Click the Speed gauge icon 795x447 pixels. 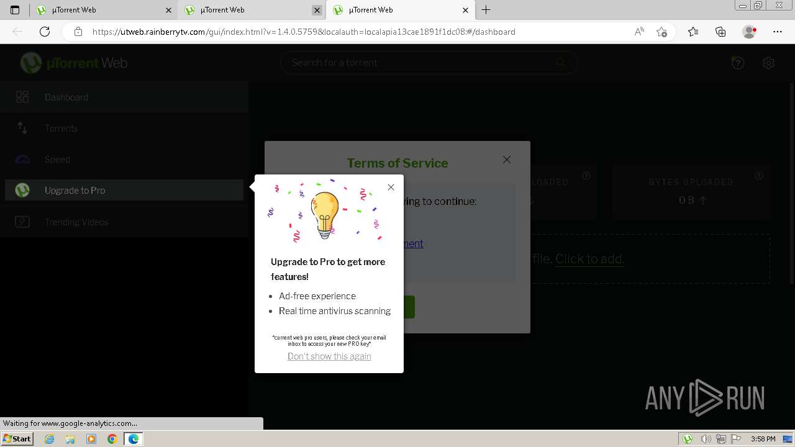tap(22, 160)
